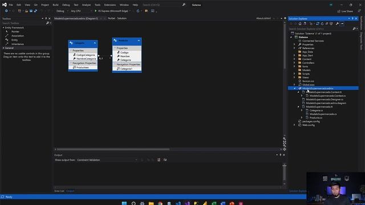Select the Entity tool in the Toolbox
This screenshot has width=365, height=205.
click(14, 40)
